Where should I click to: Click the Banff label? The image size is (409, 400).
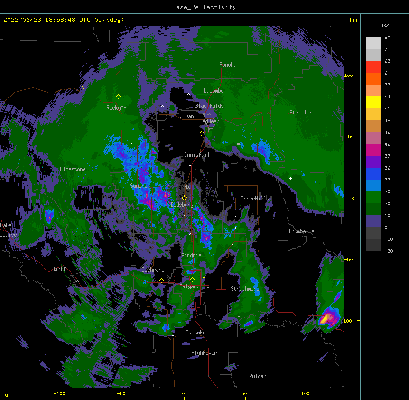click(x=59, y=269)
